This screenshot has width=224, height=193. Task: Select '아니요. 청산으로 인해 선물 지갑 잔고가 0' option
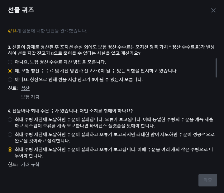(75, 79)
